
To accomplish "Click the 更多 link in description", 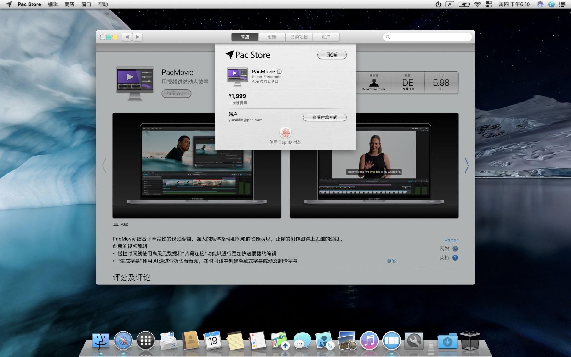I will [x=391, y=261].
